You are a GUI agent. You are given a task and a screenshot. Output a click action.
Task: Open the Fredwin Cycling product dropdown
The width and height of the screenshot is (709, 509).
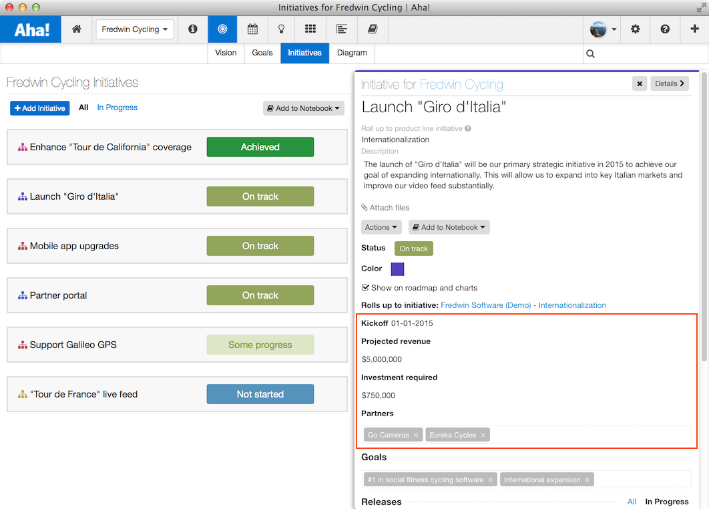[x=135, y=29]
